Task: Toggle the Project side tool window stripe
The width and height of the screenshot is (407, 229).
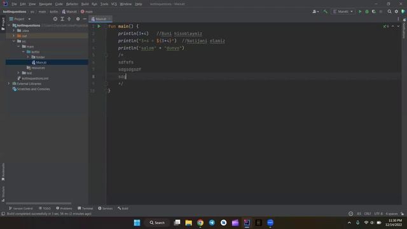Action: click(x=3, y=24)
